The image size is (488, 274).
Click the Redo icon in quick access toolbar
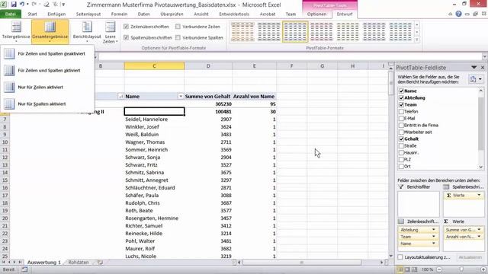tap(34, 5)
